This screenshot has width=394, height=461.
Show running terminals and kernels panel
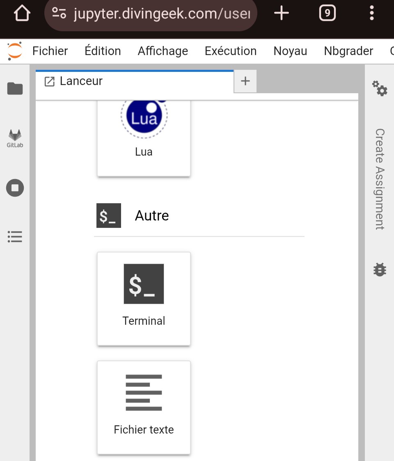click(x=15, y=188)
